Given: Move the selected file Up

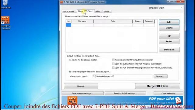Looking at the screenshot, I should point(169,36).
